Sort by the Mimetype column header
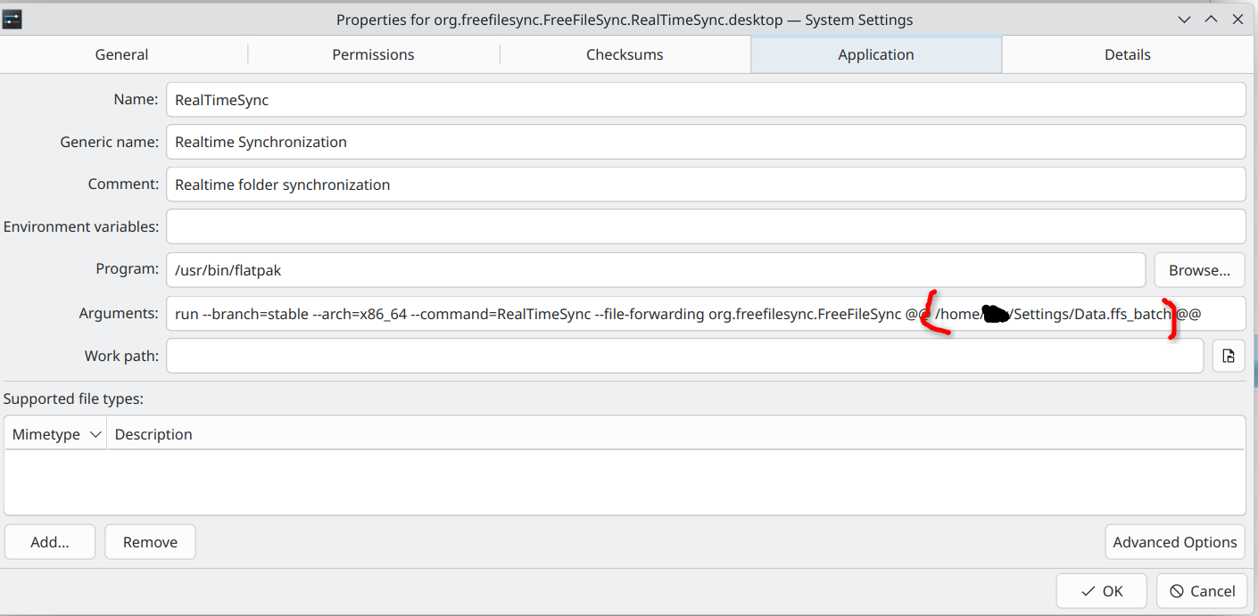Screen dimensions: 1258x616 (x=56, y=434)
